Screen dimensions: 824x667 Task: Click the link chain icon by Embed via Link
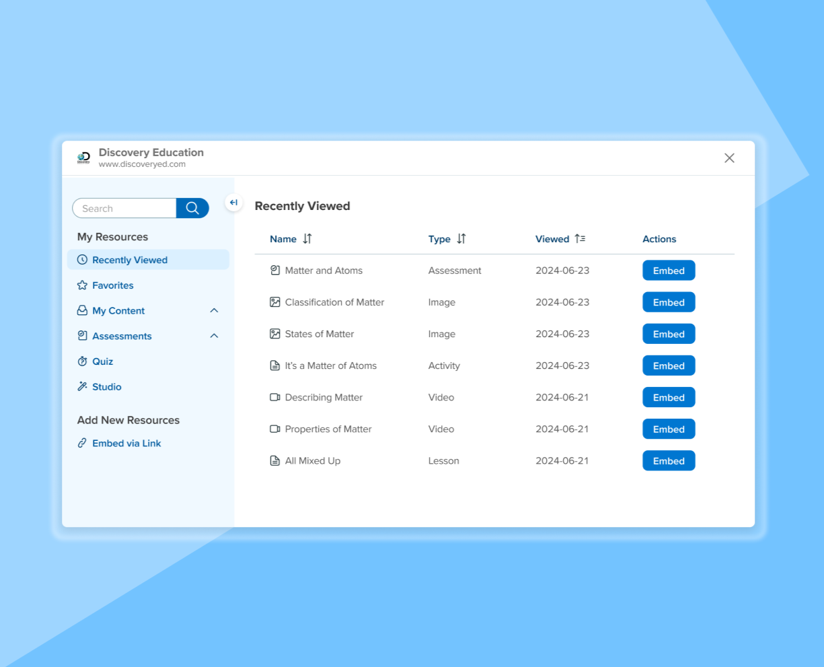(82, 443)
